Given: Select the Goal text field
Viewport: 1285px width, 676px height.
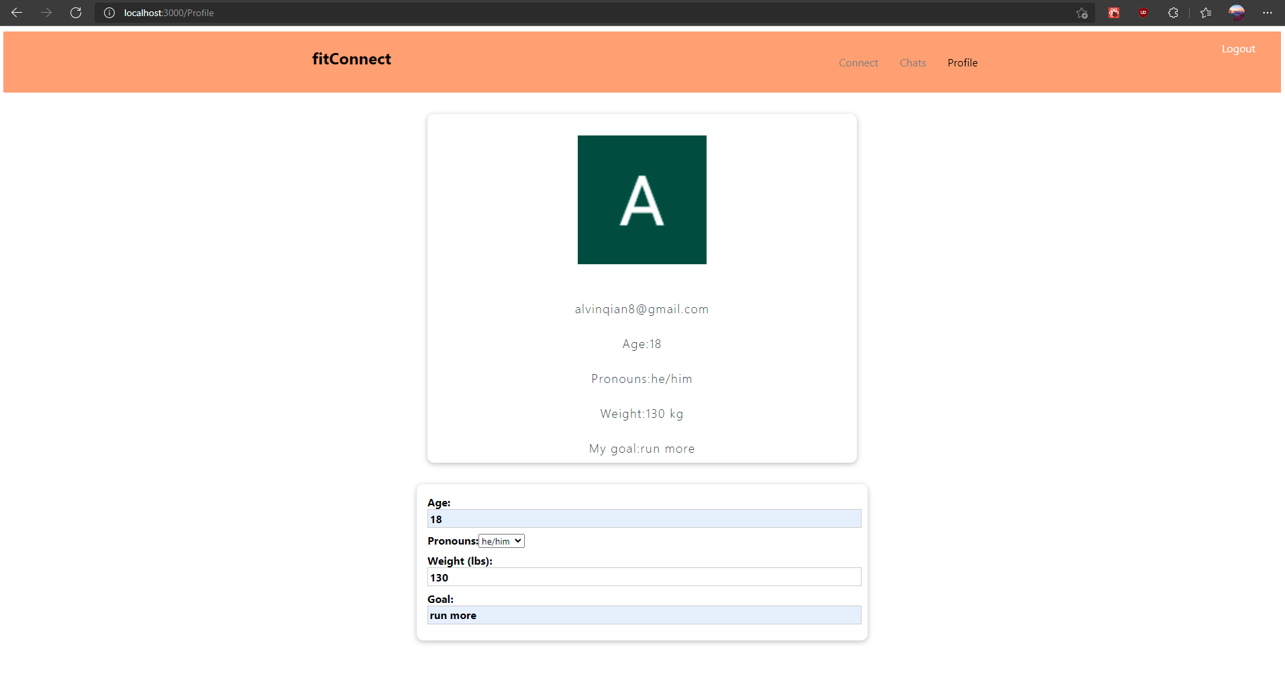Looking at the screenshot, I should 644,616.
